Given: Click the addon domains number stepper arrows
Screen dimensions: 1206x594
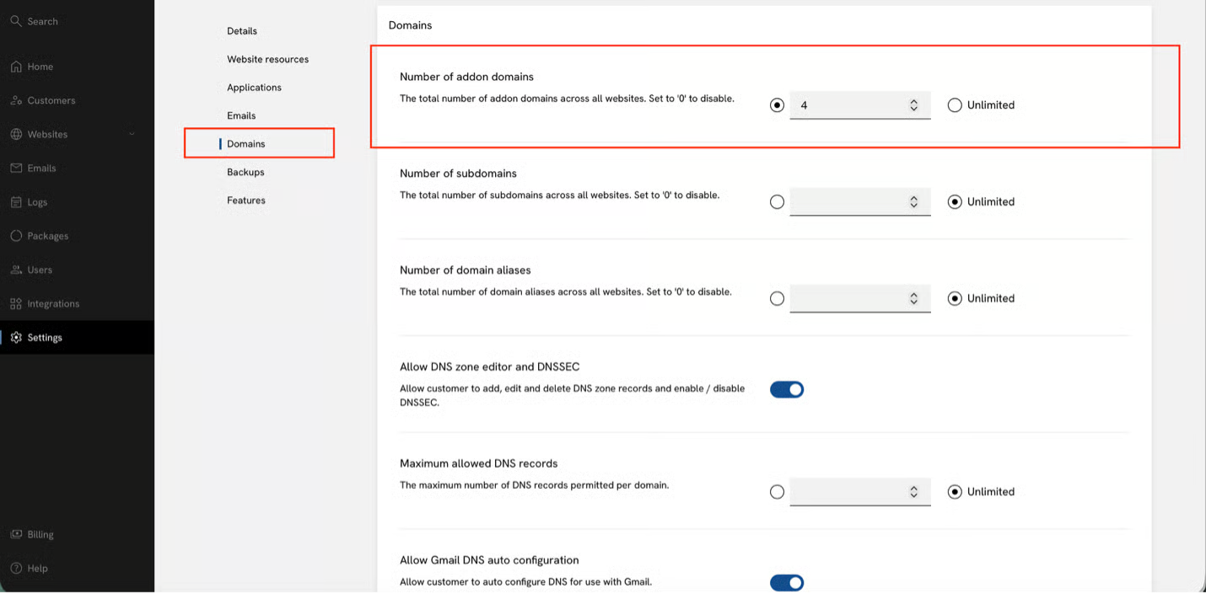Looking at the screenshot, I should tap(913, 105).
